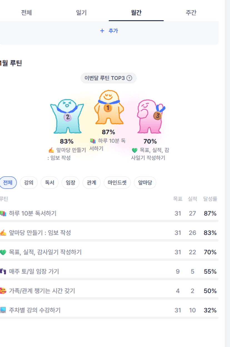Click the laptop icon beside 주차별 강의 수강하기
Viewport: 230px width, 347px height.
pos(3,310)
